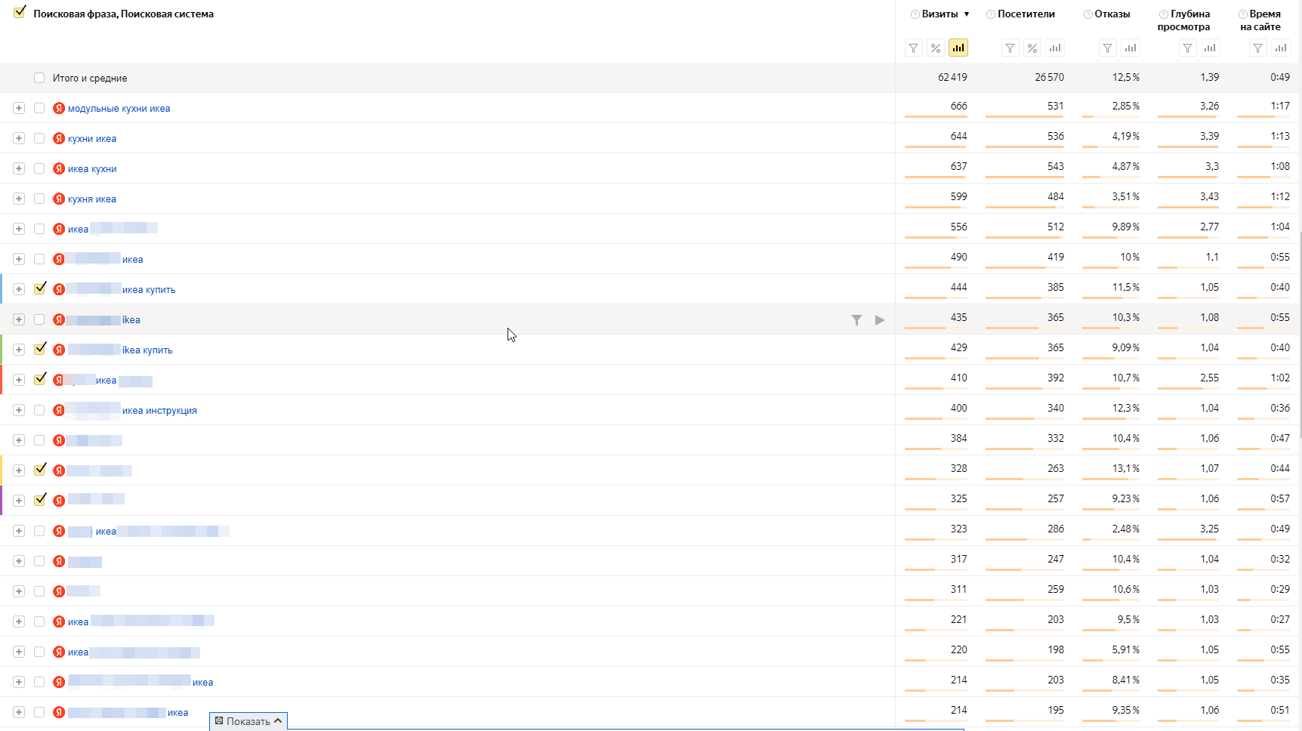Toggle the highlighted bar chart icon under Визиты

click(958, 48)
